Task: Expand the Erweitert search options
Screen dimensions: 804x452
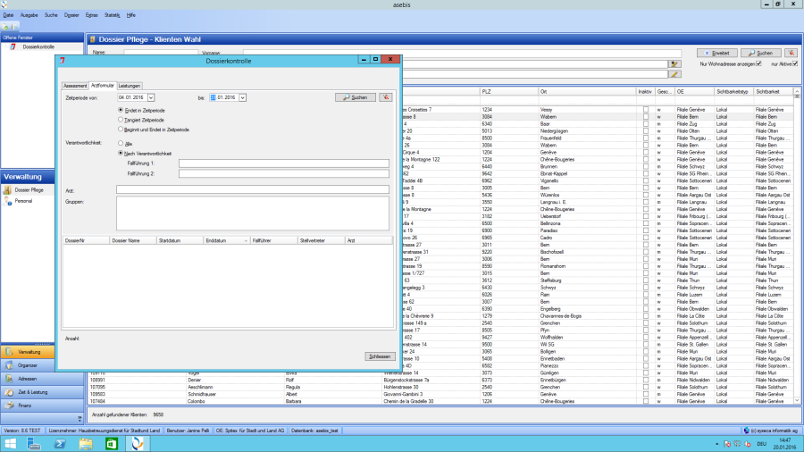Action: 716,53
